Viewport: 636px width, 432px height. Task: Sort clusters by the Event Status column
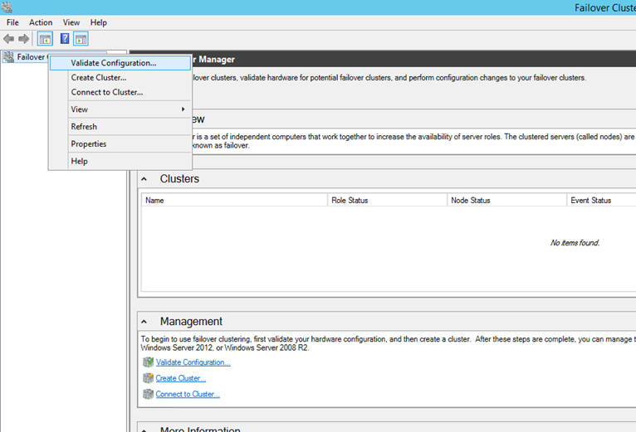pos(601,200)
